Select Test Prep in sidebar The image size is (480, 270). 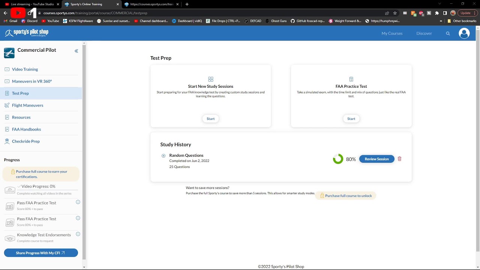pos(41,93)
